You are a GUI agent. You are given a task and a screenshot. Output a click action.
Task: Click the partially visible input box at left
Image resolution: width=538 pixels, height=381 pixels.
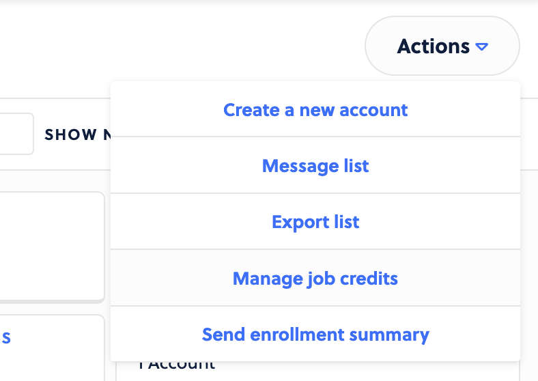(16, 134)
